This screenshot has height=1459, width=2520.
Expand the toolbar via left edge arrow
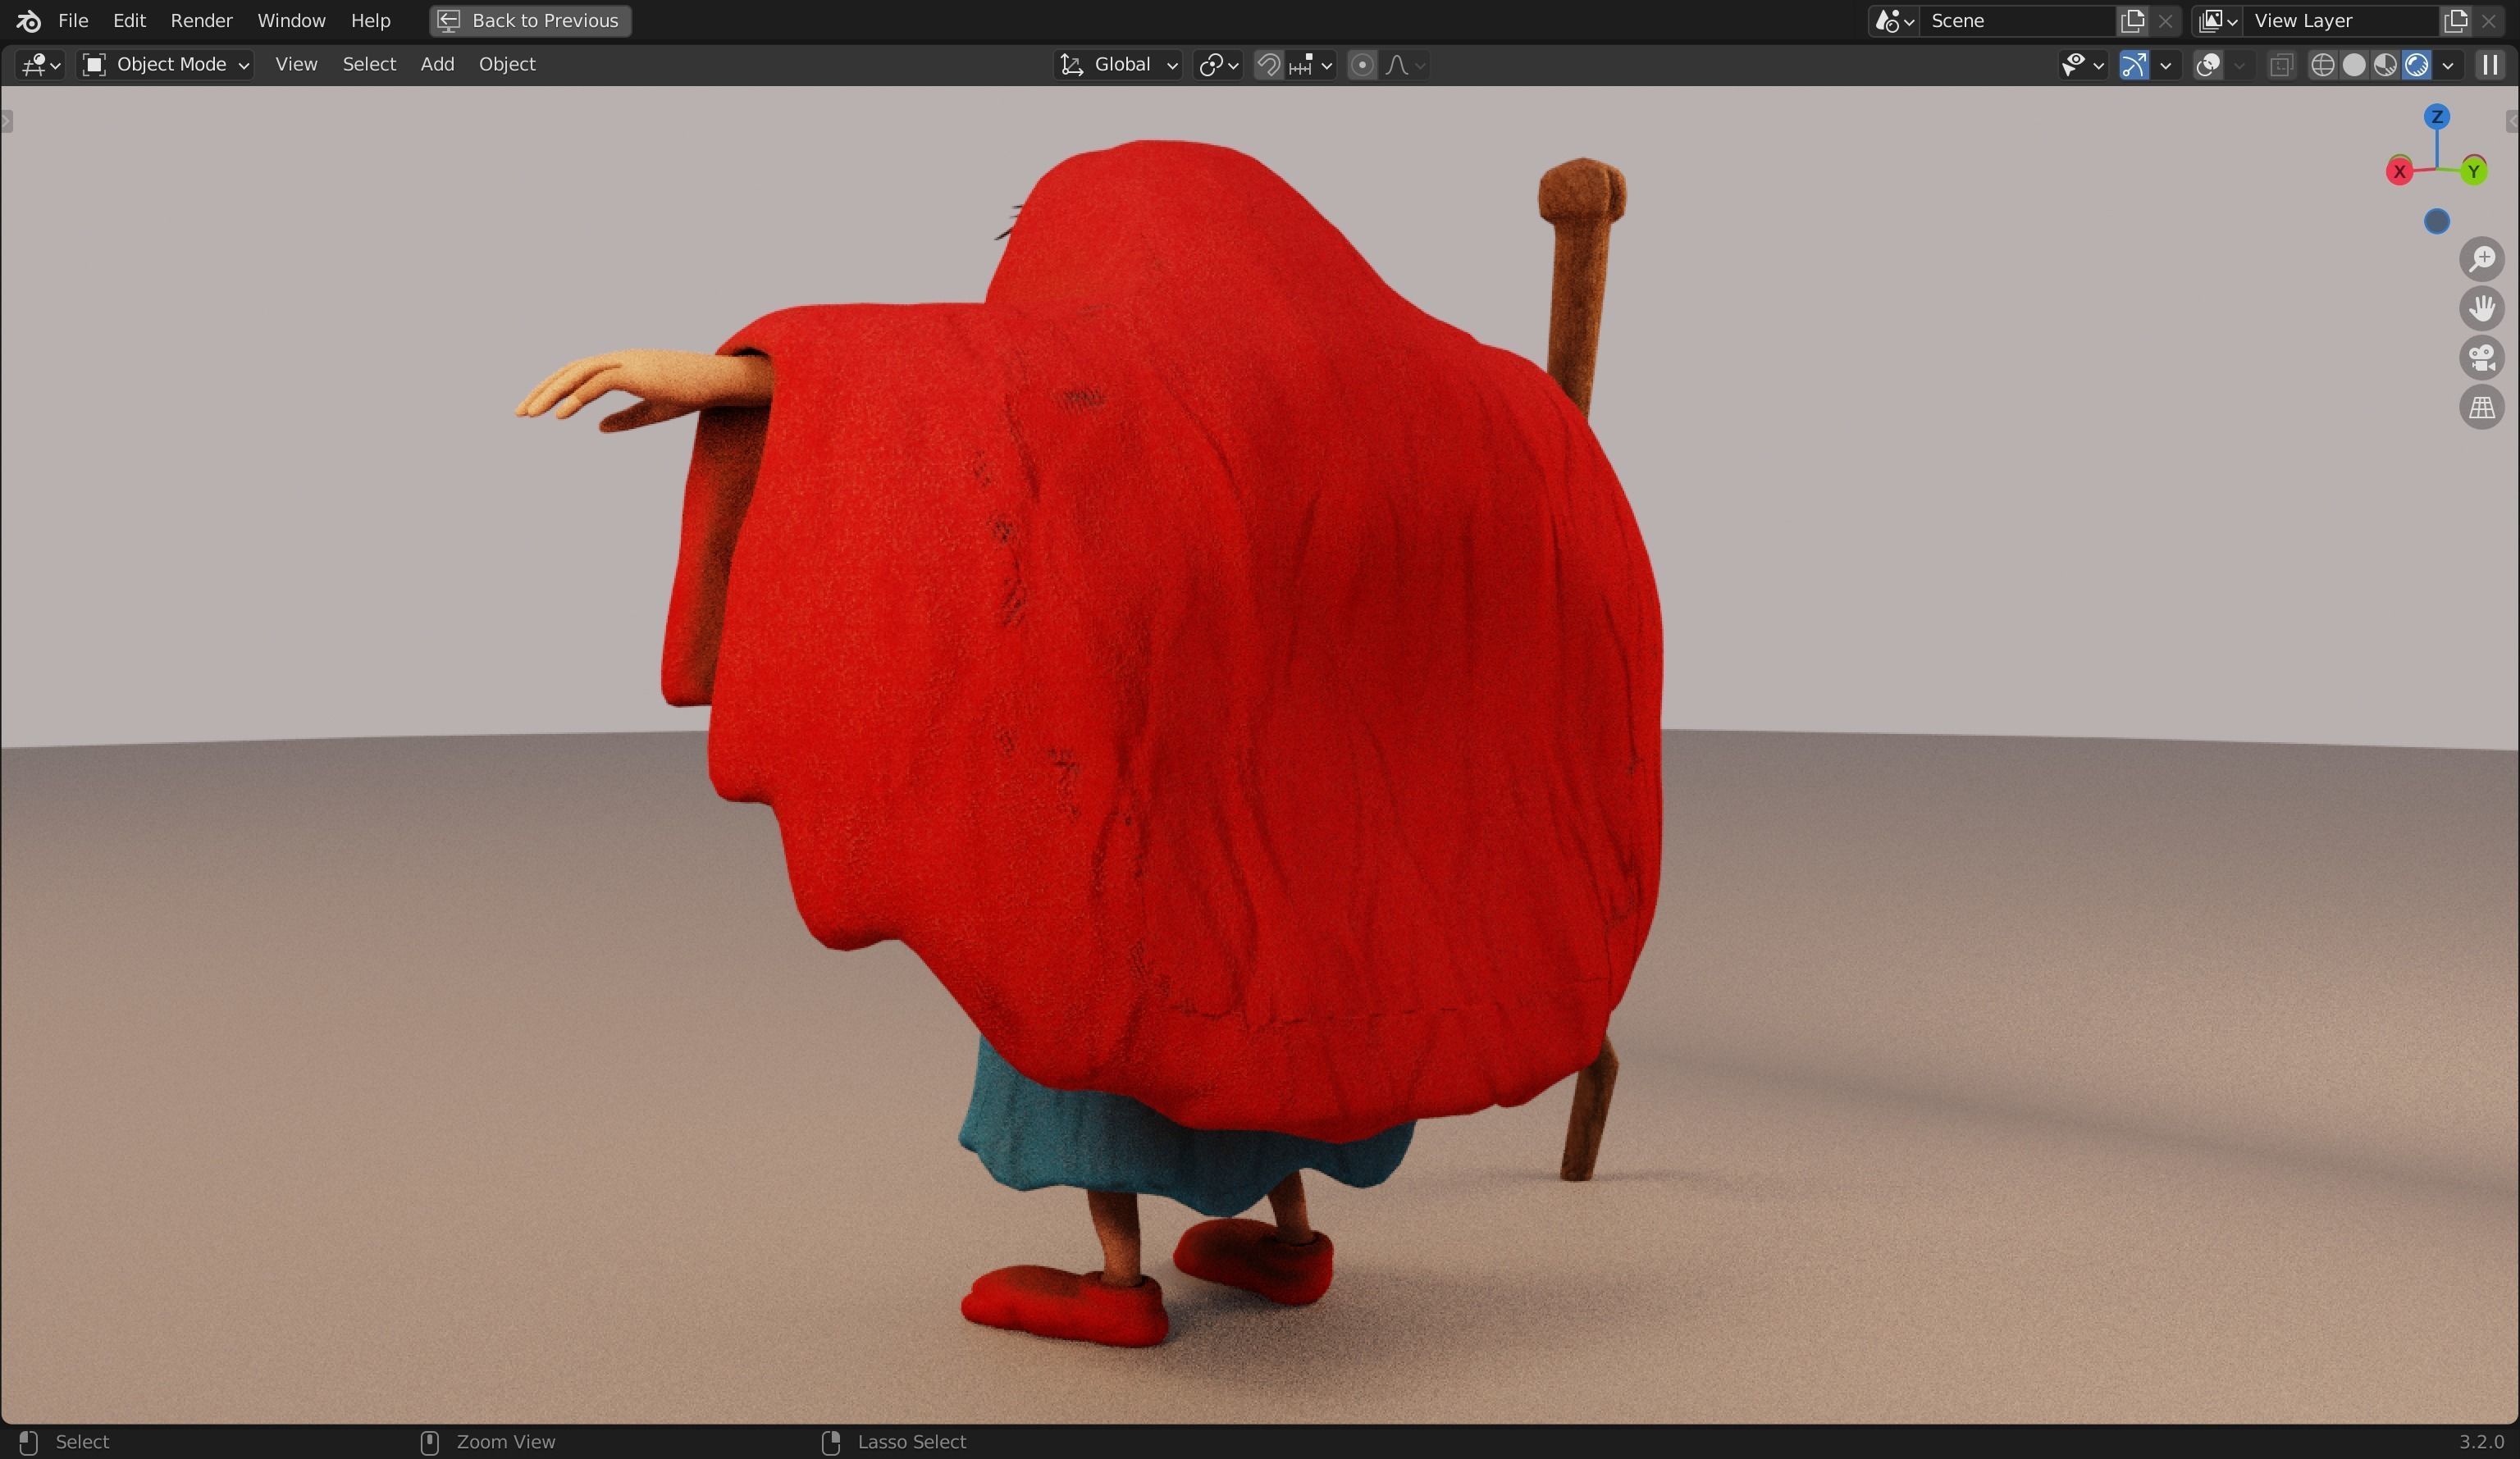point(7,122)
